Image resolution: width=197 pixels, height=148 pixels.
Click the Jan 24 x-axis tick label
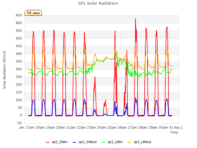tap(96, 127)
